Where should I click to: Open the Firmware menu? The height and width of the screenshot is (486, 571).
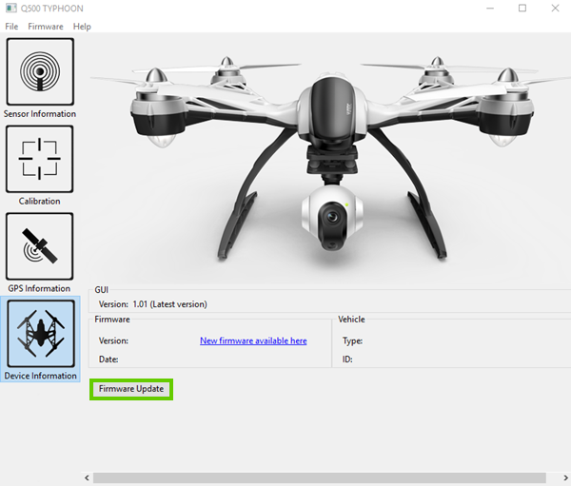[x=46, y=27]
